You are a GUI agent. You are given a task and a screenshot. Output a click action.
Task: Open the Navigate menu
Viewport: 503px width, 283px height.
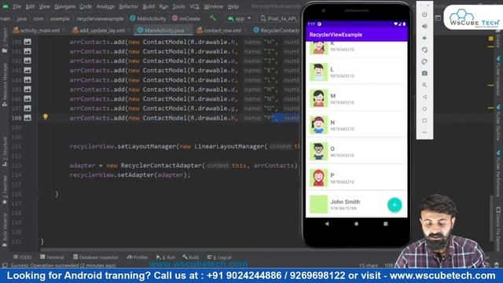[x=64, y=6]
